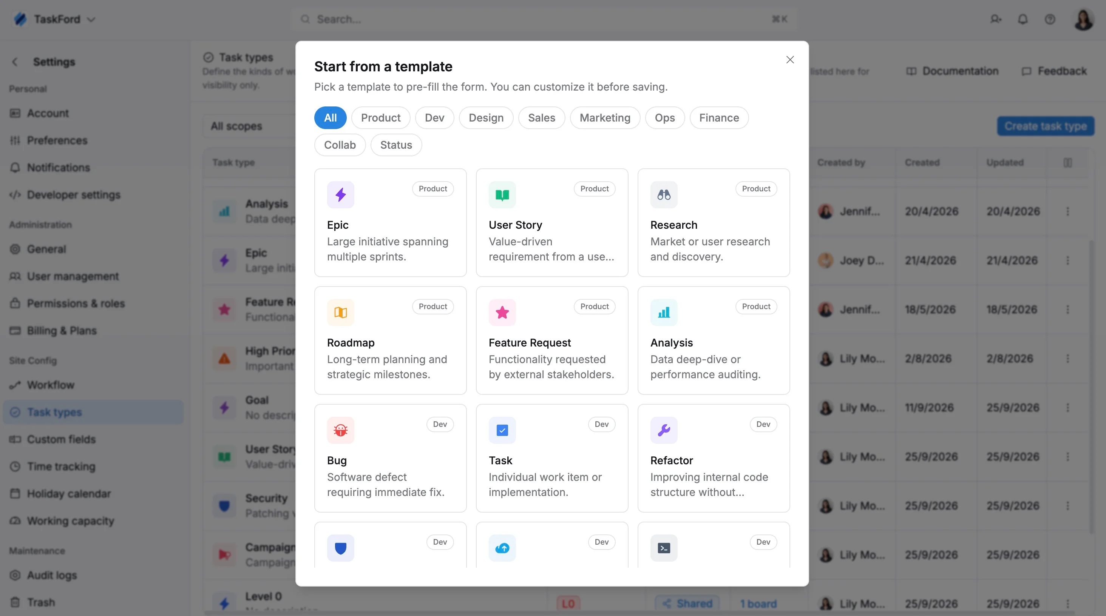Click the Research binoculars icon
Image resolution: width=1106 pixels, height=616 pixels.
664,195
